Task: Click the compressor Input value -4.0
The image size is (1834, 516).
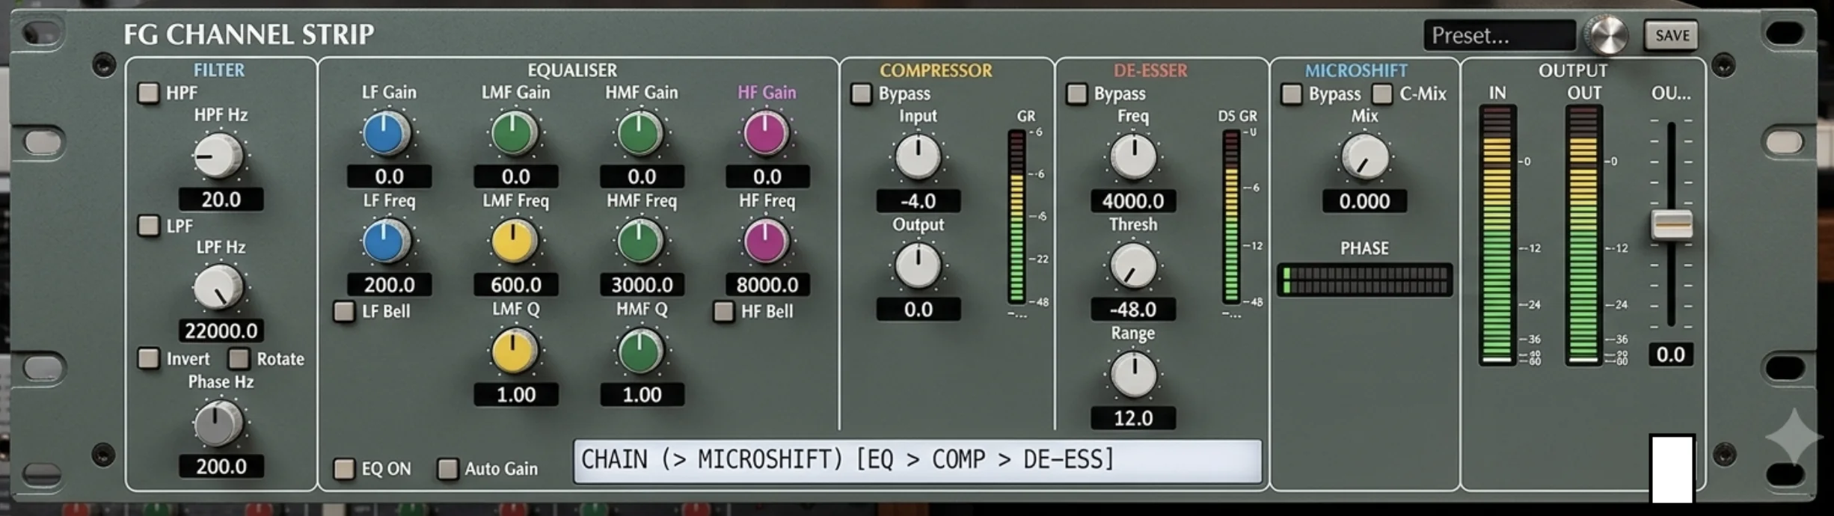Action: [918, 201]
